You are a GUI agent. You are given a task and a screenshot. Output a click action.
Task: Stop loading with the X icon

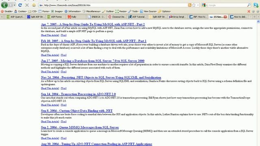[27, 5]
